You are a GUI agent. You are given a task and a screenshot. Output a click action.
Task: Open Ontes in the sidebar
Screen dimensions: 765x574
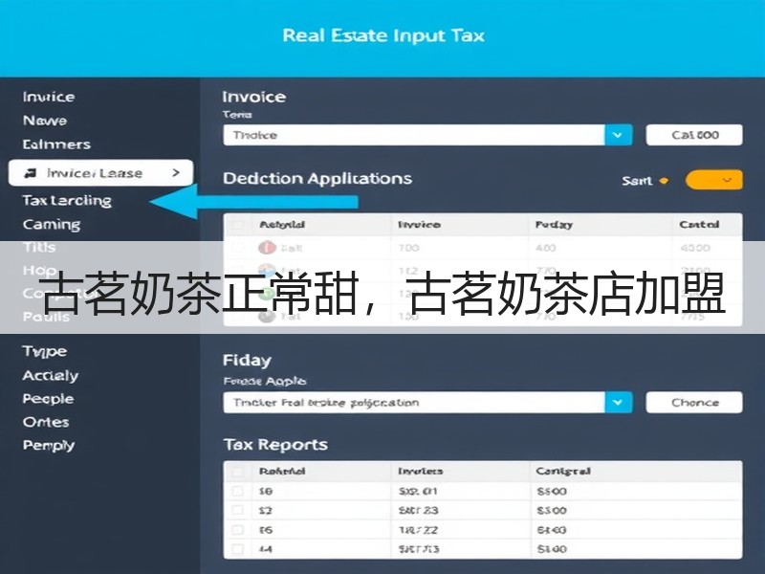coord(45,422)
